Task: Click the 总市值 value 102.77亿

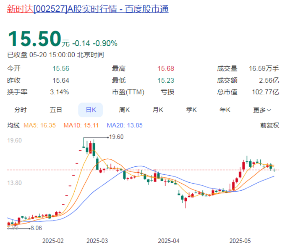Action: point(265,92)
